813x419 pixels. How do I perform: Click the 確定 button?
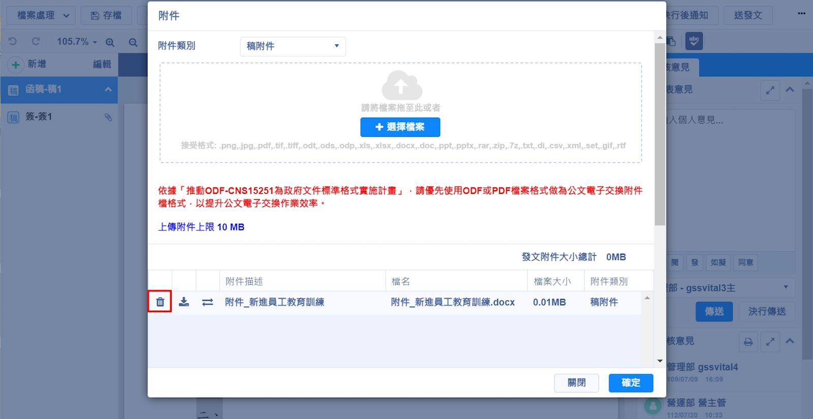[x=631, y=383]
